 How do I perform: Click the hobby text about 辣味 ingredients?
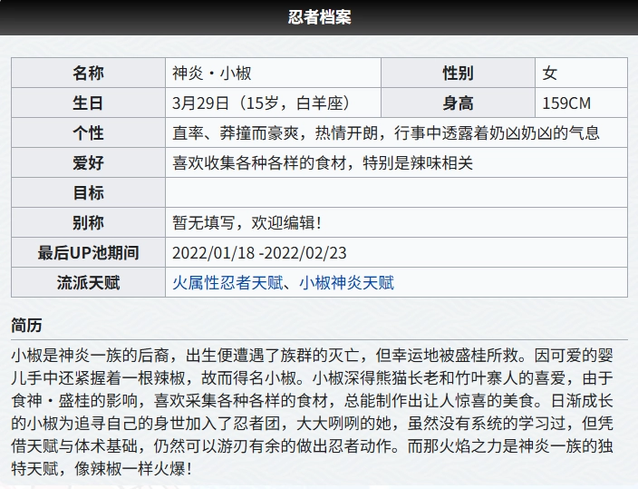(x=323, y=163)
